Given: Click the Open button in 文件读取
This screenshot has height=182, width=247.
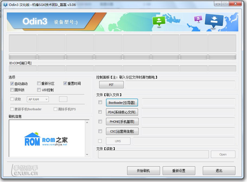Looking at the screenshot, I should (223, 154).
